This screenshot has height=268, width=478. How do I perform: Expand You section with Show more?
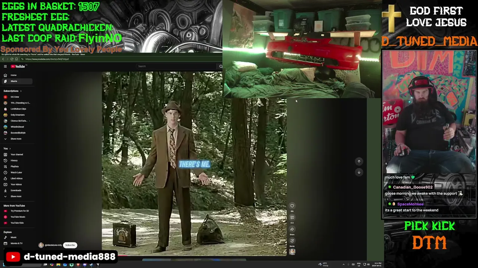[x=17, y=196]
